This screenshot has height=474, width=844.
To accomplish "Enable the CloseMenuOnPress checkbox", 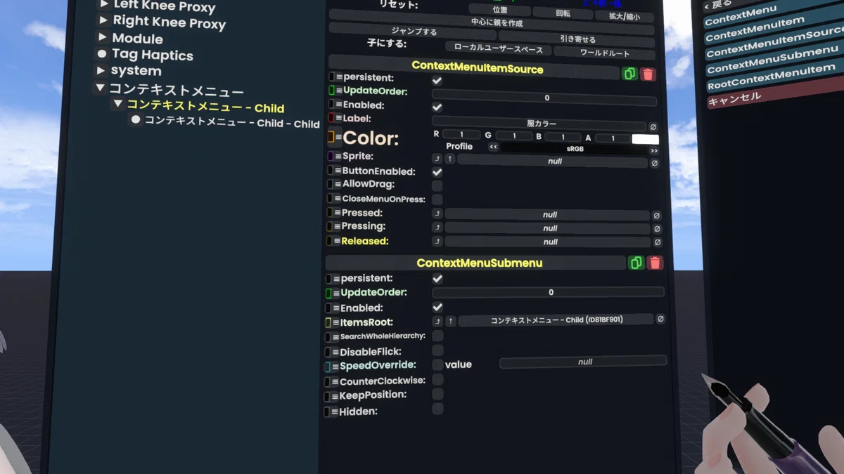I will point(437,199).
